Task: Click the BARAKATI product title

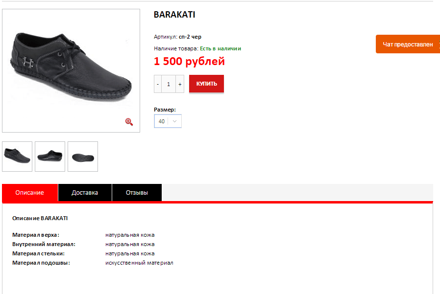Action: coord(174,15)
